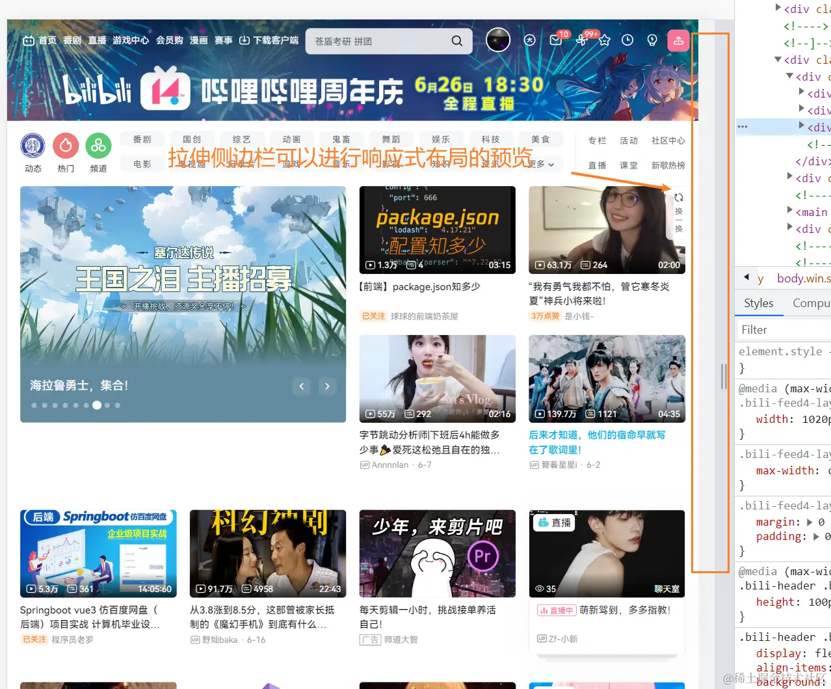This screenshot has height=689, width=831.
Task: Select the 动画 category chip
Action: click(x=291, y=139)
